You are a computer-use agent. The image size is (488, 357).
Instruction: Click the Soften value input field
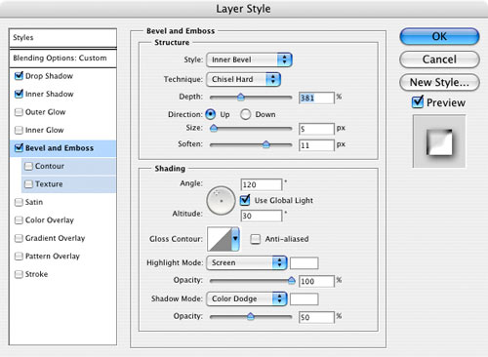(316, 145)
